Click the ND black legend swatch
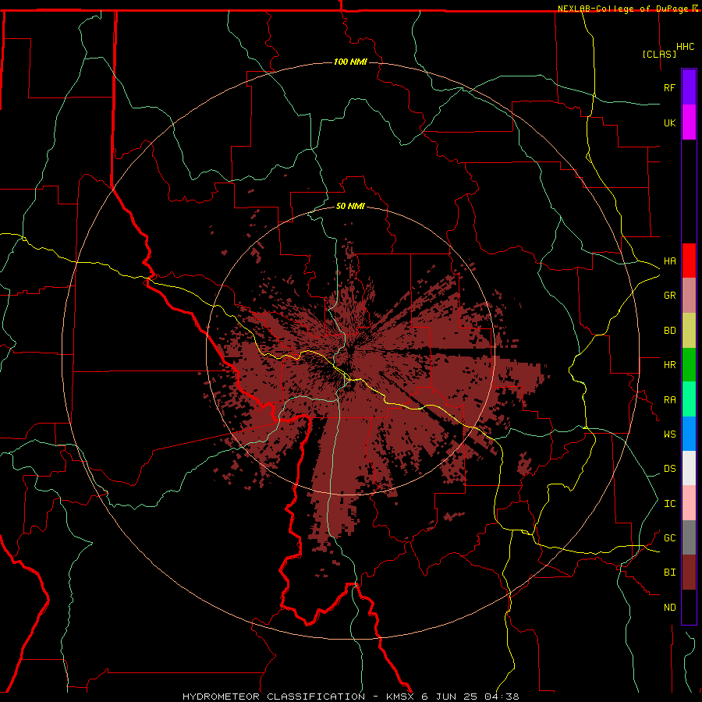This screenshot has width=702, height=702. click(x=689, y=607)
